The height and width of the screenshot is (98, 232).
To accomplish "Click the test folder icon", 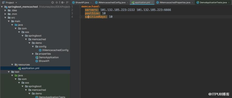I will point(13,72).
